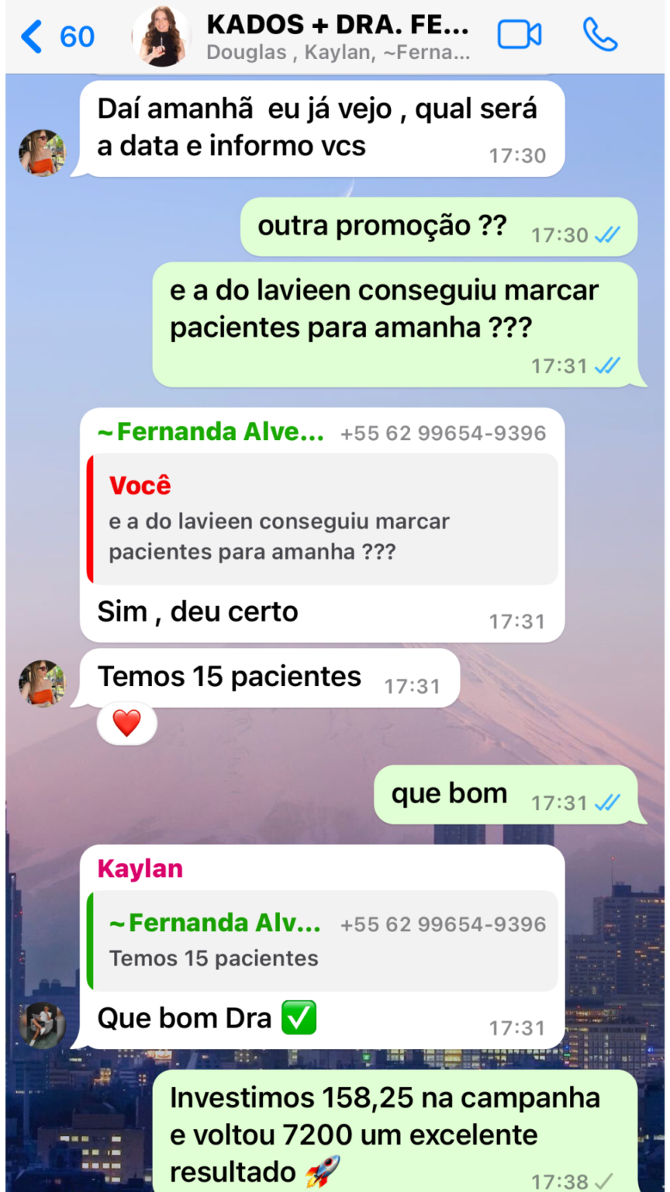Start a voice call with the group

click(599, 35)
